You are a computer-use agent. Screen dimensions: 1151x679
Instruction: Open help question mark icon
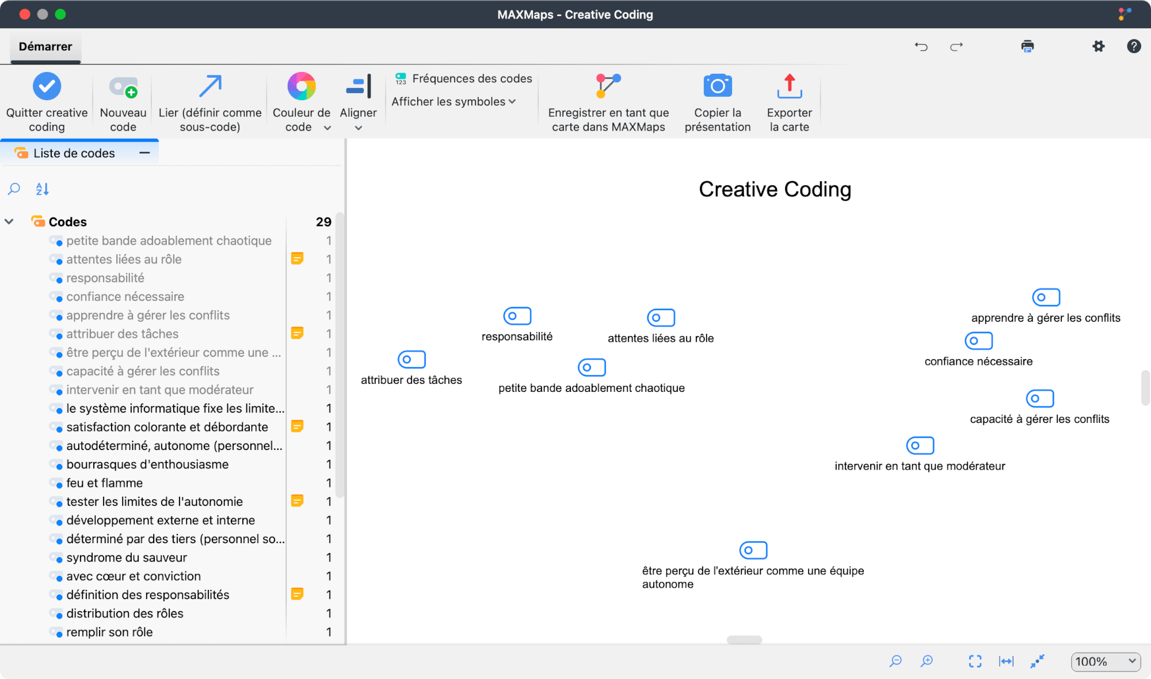click(x=1134, y=47)
